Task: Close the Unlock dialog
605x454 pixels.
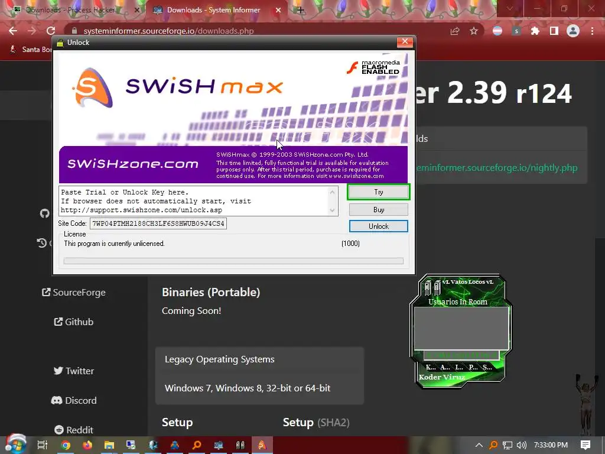Action: click(405, 42)
